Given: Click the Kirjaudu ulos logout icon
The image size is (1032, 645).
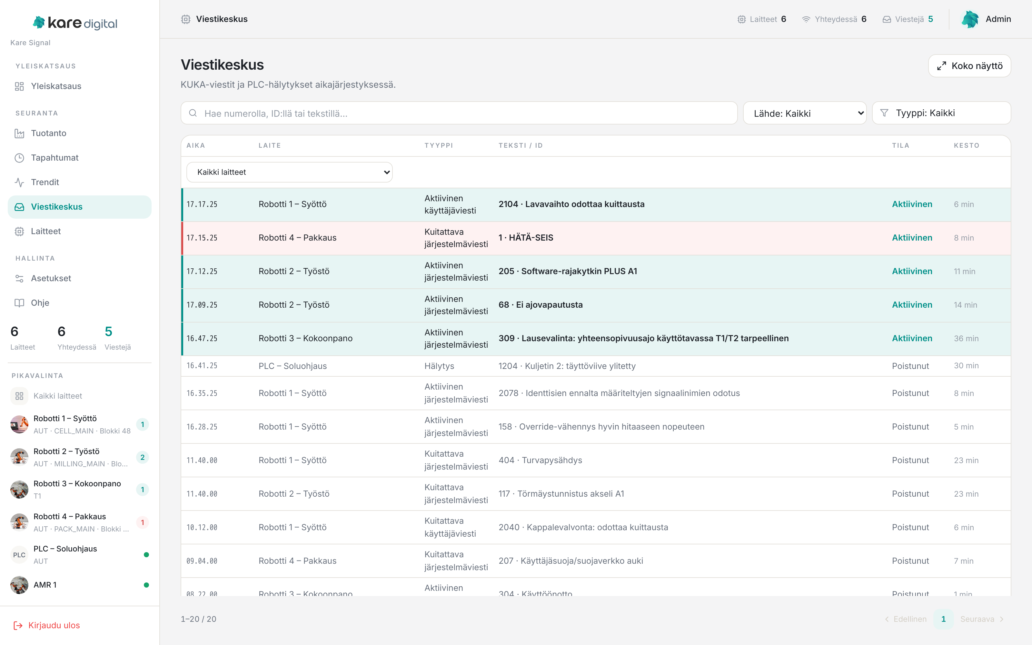Looking at the screenshot, I should tap(18, 625).
